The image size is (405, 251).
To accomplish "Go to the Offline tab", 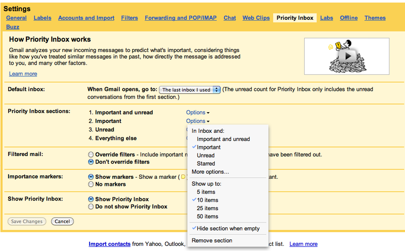I will [349, 18].
